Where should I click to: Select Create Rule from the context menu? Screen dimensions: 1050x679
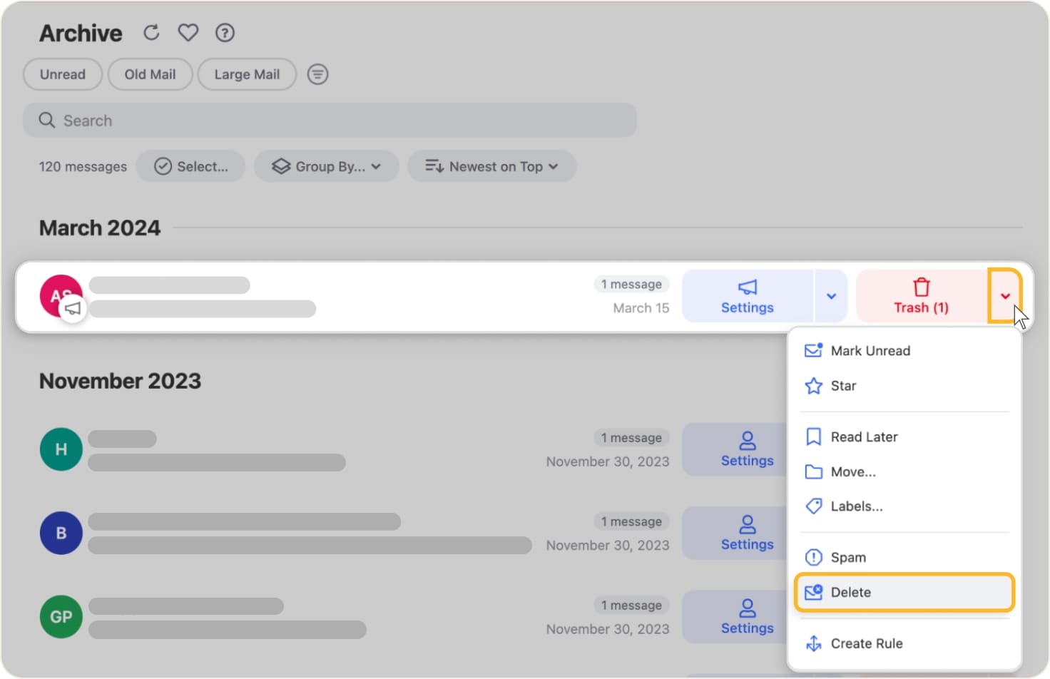click(x=867, y=643)
